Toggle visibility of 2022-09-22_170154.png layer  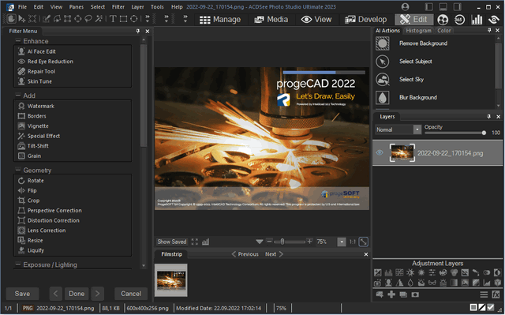[x=380, y=152]
